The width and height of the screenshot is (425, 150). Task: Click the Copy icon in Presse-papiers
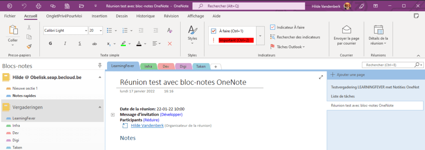coord(29,37)
